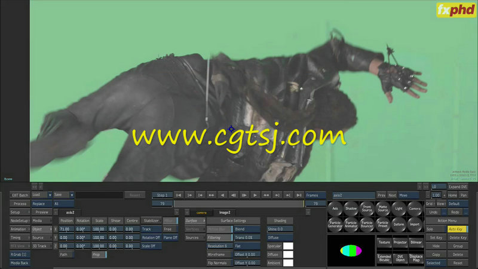Viewport: 478px width, 269px height.
Task: Open the Move mode dropdown
Action: point(409,195)
